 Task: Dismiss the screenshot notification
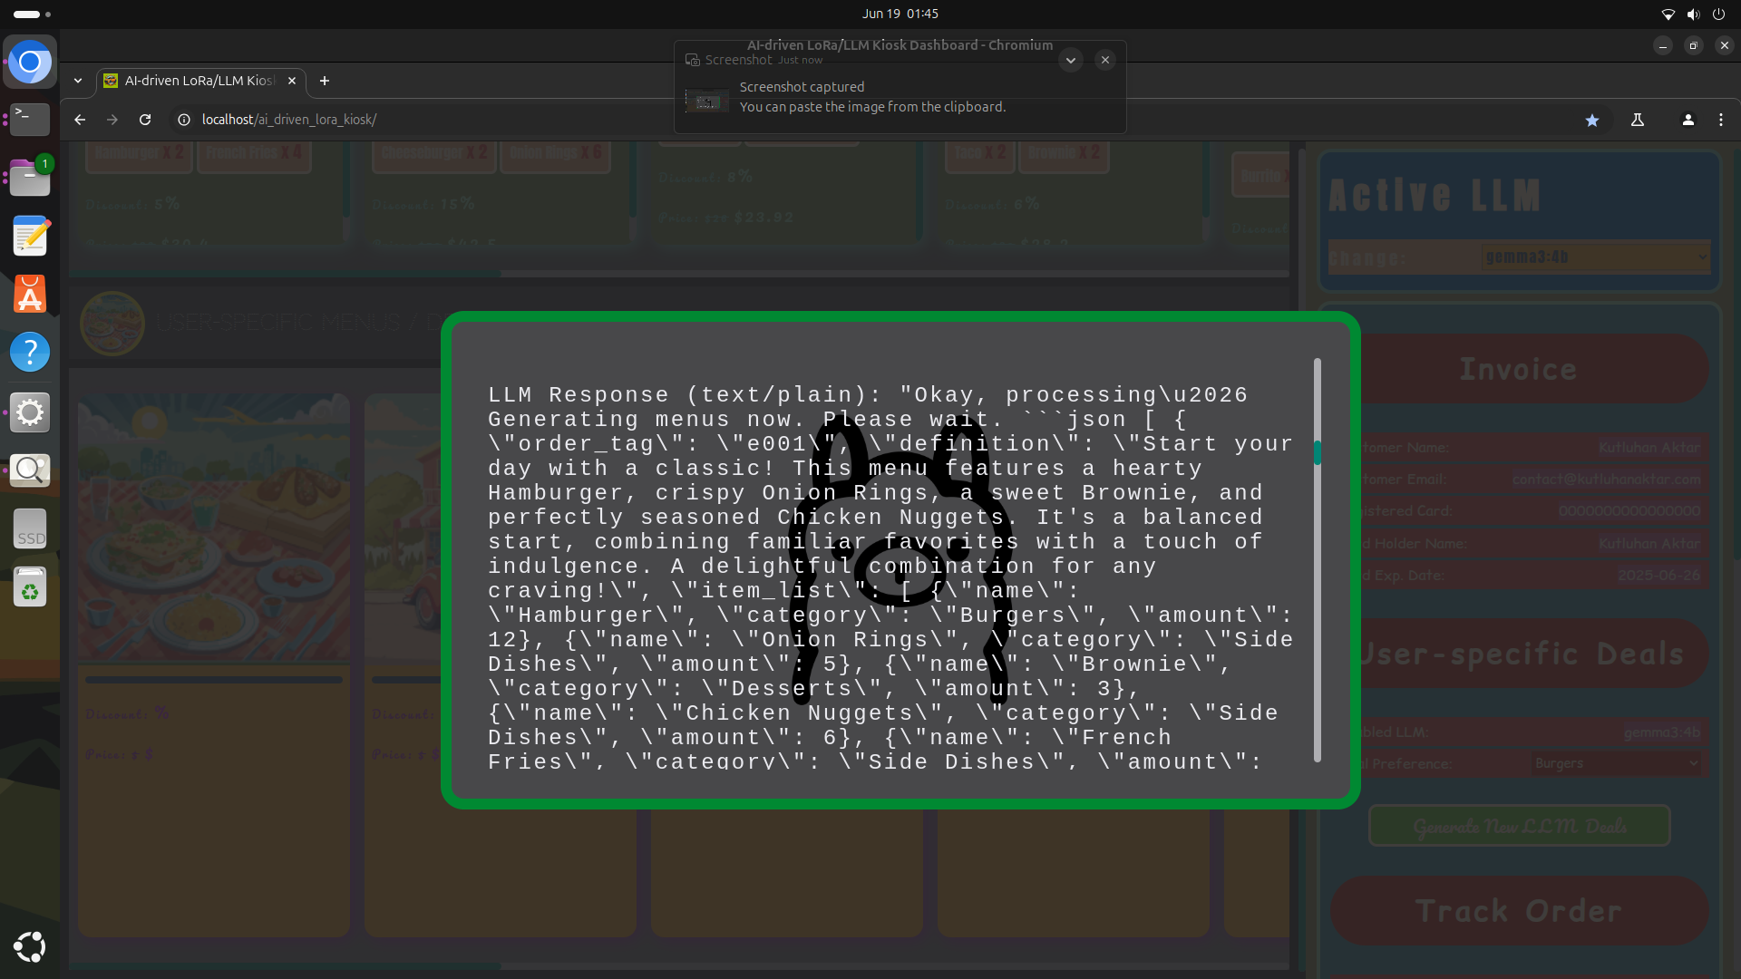pyautogui.click(x=1104, y=60)
